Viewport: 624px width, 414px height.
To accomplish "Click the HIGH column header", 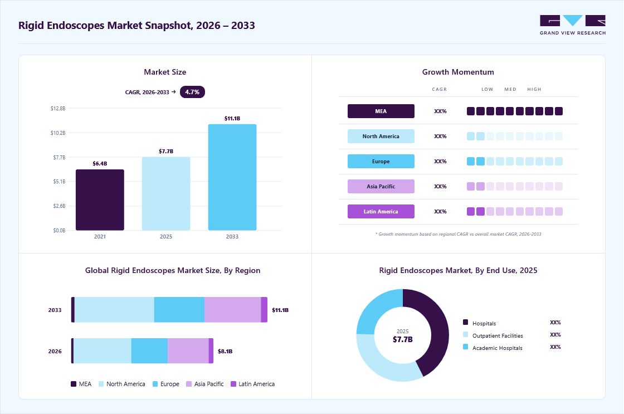I will coord(534,89).
